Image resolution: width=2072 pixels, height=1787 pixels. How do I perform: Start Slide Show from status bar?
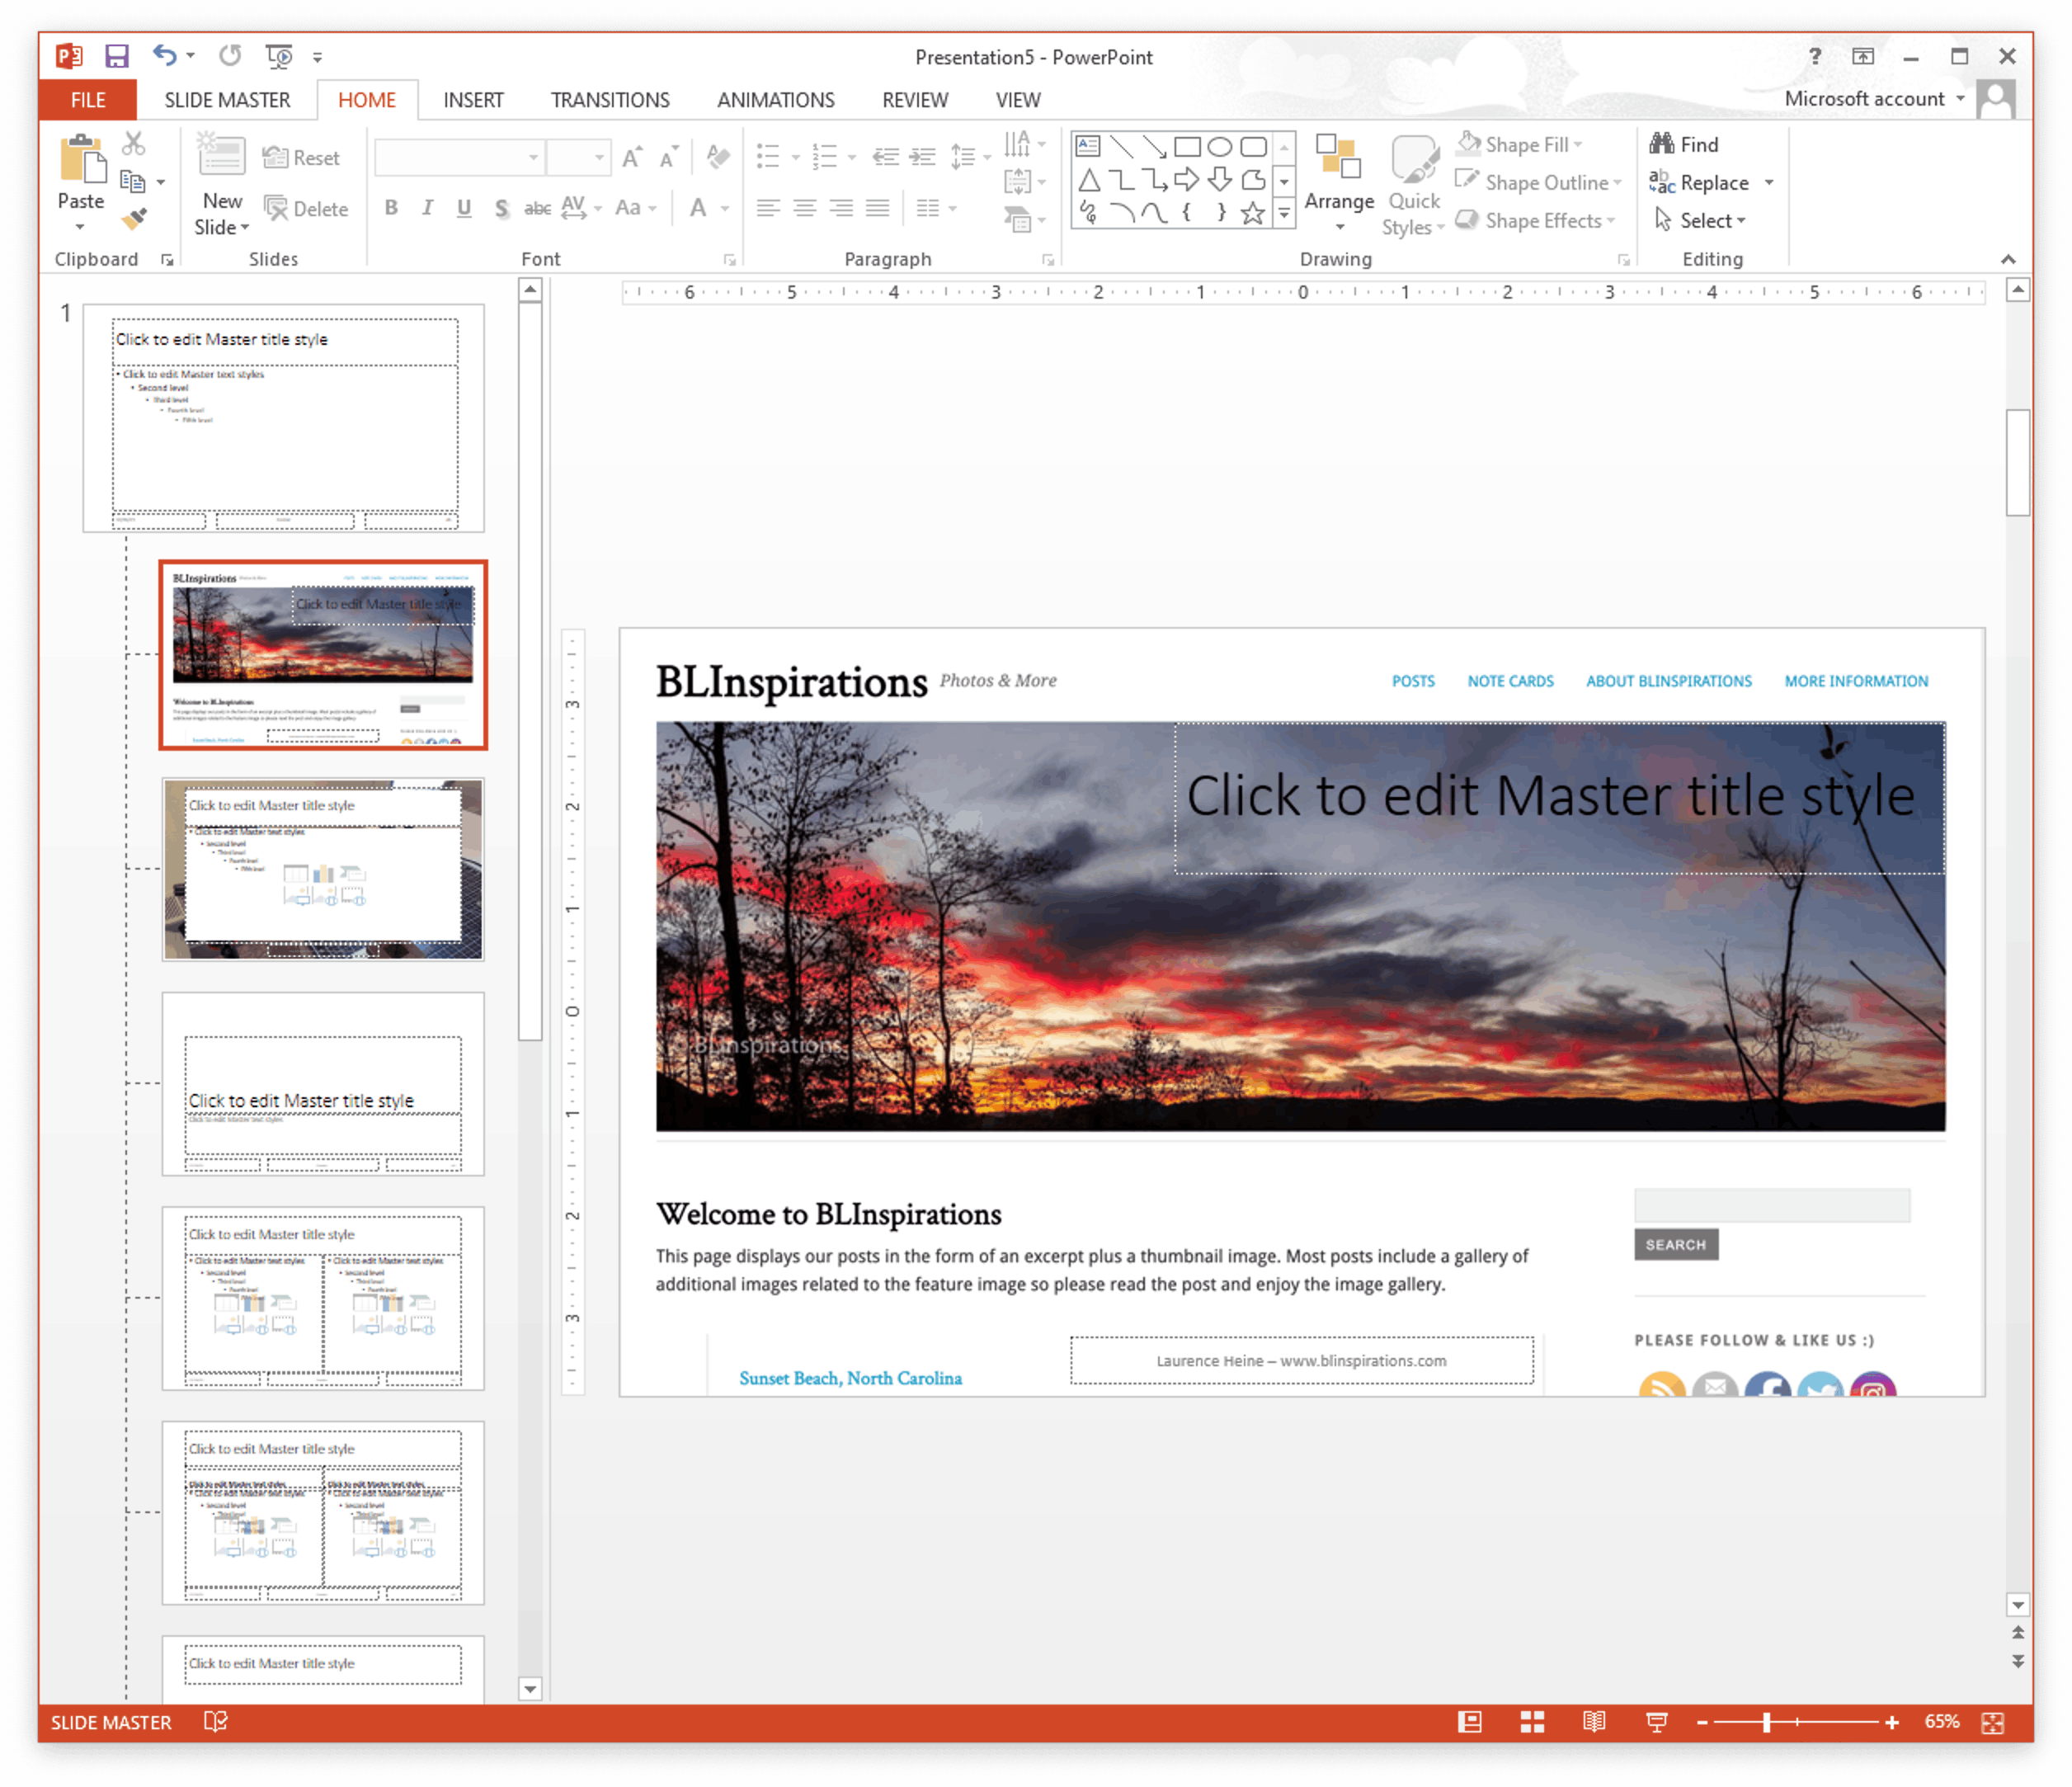click(x=1657, y=1721)
